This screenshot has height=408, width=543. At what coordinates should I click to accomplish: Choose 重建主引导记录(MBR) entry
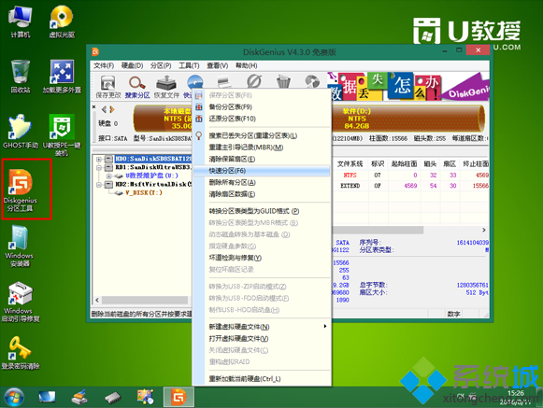262,148
